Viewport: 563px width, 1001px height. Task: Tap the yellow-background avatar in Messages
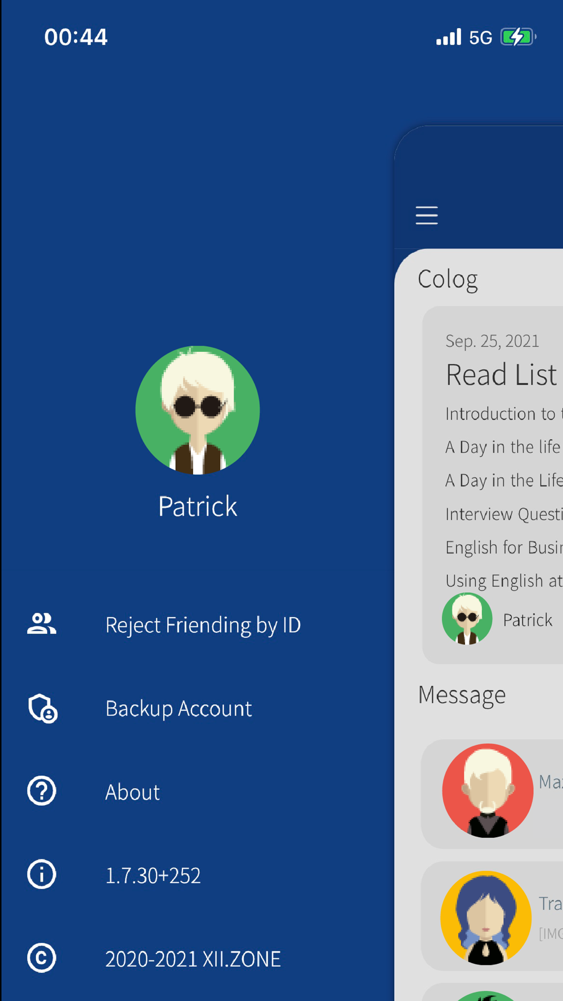tap(485, 917)
